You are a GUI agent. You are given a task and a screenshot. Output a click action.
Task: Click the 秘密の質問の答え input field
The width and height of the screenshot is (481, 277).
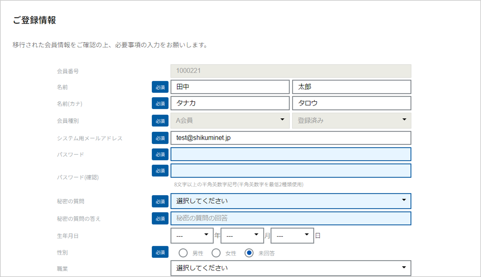pos(290,218)
